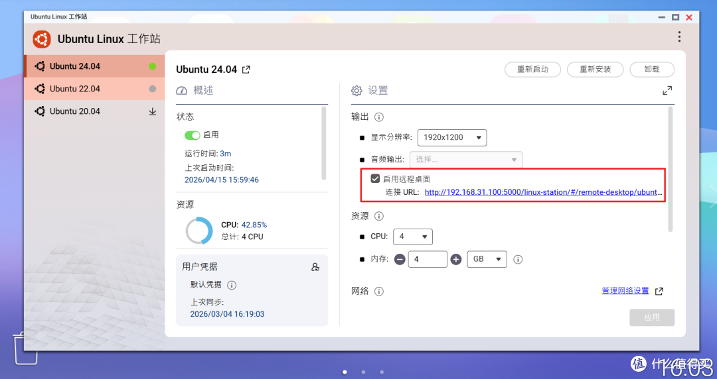Click the CPU usage value 42.85%
717x379 pixels.
coord(254,225)
